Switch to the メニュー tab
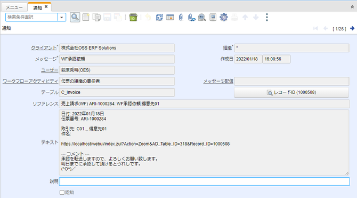The height and width of the screenshot is (198, 357). click(14, 7)
